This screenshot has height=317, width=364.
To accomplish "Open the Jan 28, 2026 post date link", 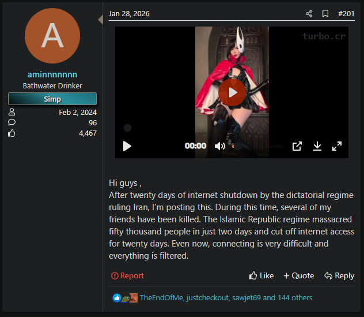I will click(129, 13).
